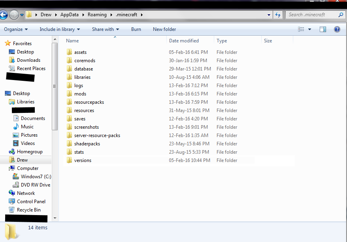347x242 pixels.
Task: Select the screenshots folder icon
Action: click(x=69, y=127)
